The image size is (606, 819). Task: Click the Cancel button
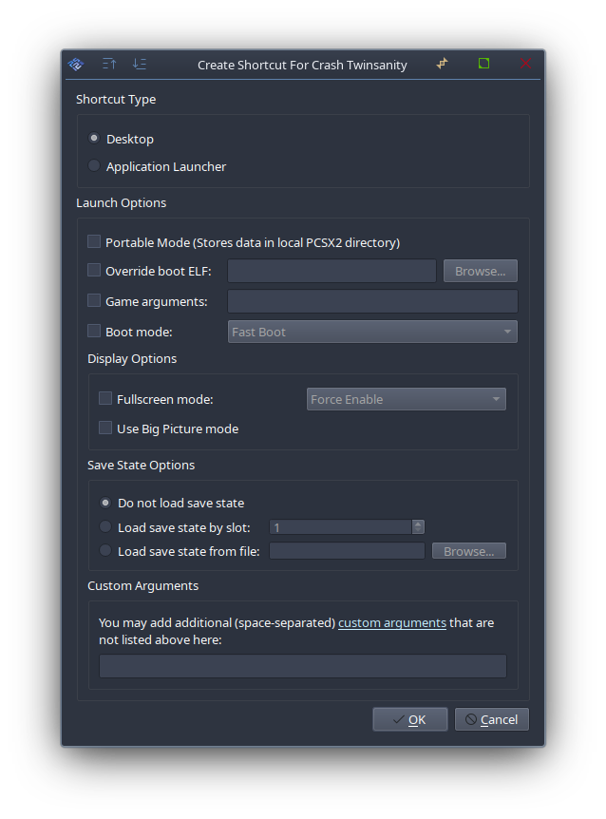[491, 719]
